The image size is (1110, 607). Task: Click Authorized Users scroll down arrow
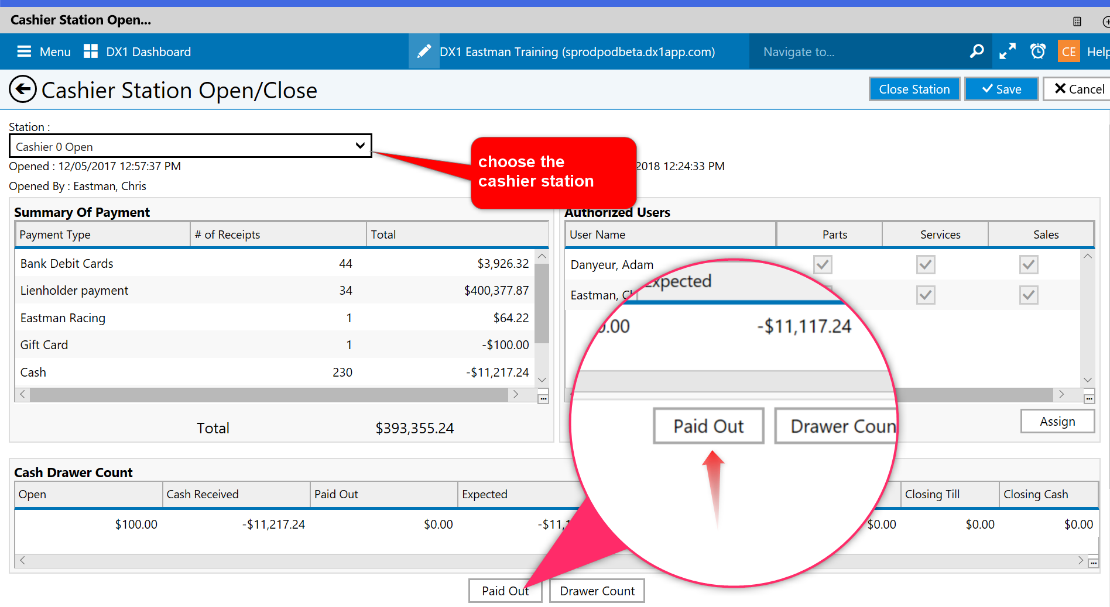click(x=1088, y=380)
